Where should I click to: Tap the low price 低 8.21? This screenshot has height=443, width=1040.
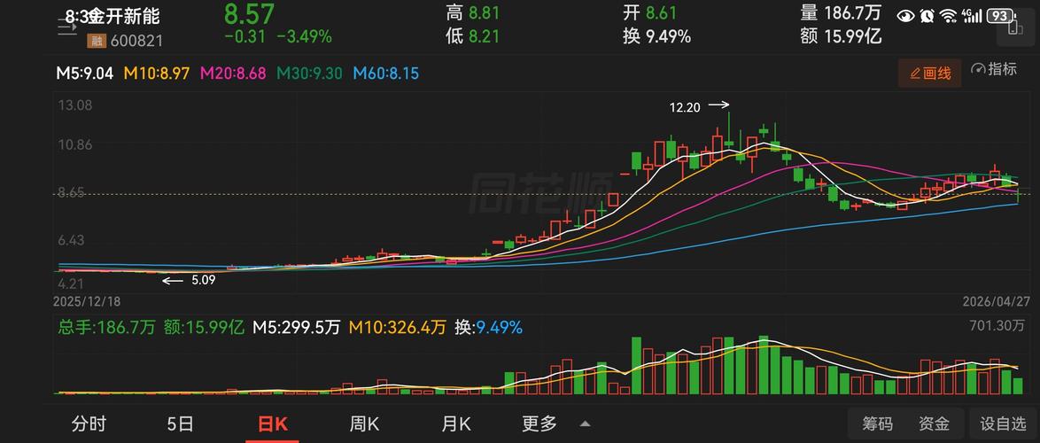[473, 36]
